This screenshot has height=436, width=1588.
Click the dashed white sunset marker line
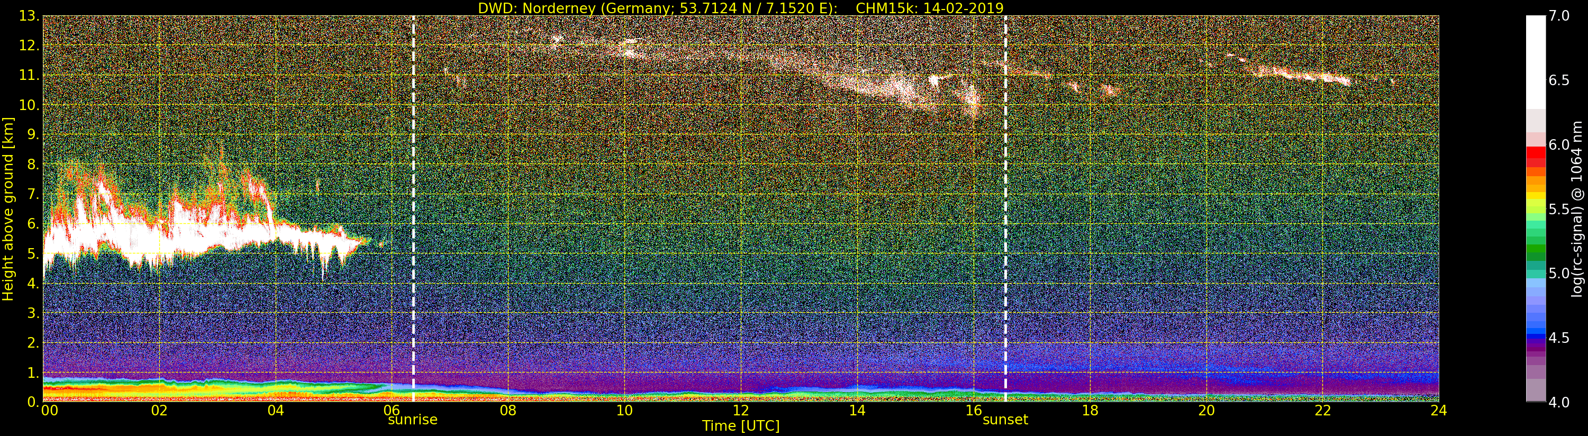click(1005, 209)
